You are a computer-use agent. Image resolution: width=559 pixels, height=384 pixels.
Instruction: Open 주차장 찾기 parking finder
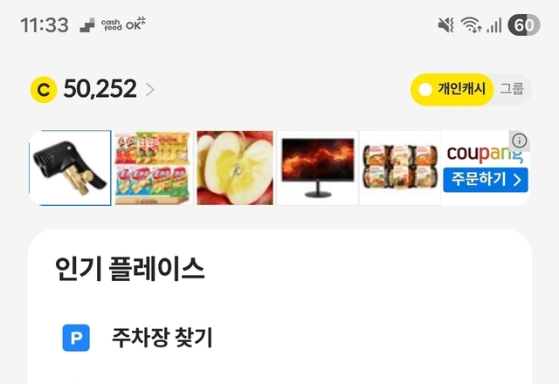162,338
